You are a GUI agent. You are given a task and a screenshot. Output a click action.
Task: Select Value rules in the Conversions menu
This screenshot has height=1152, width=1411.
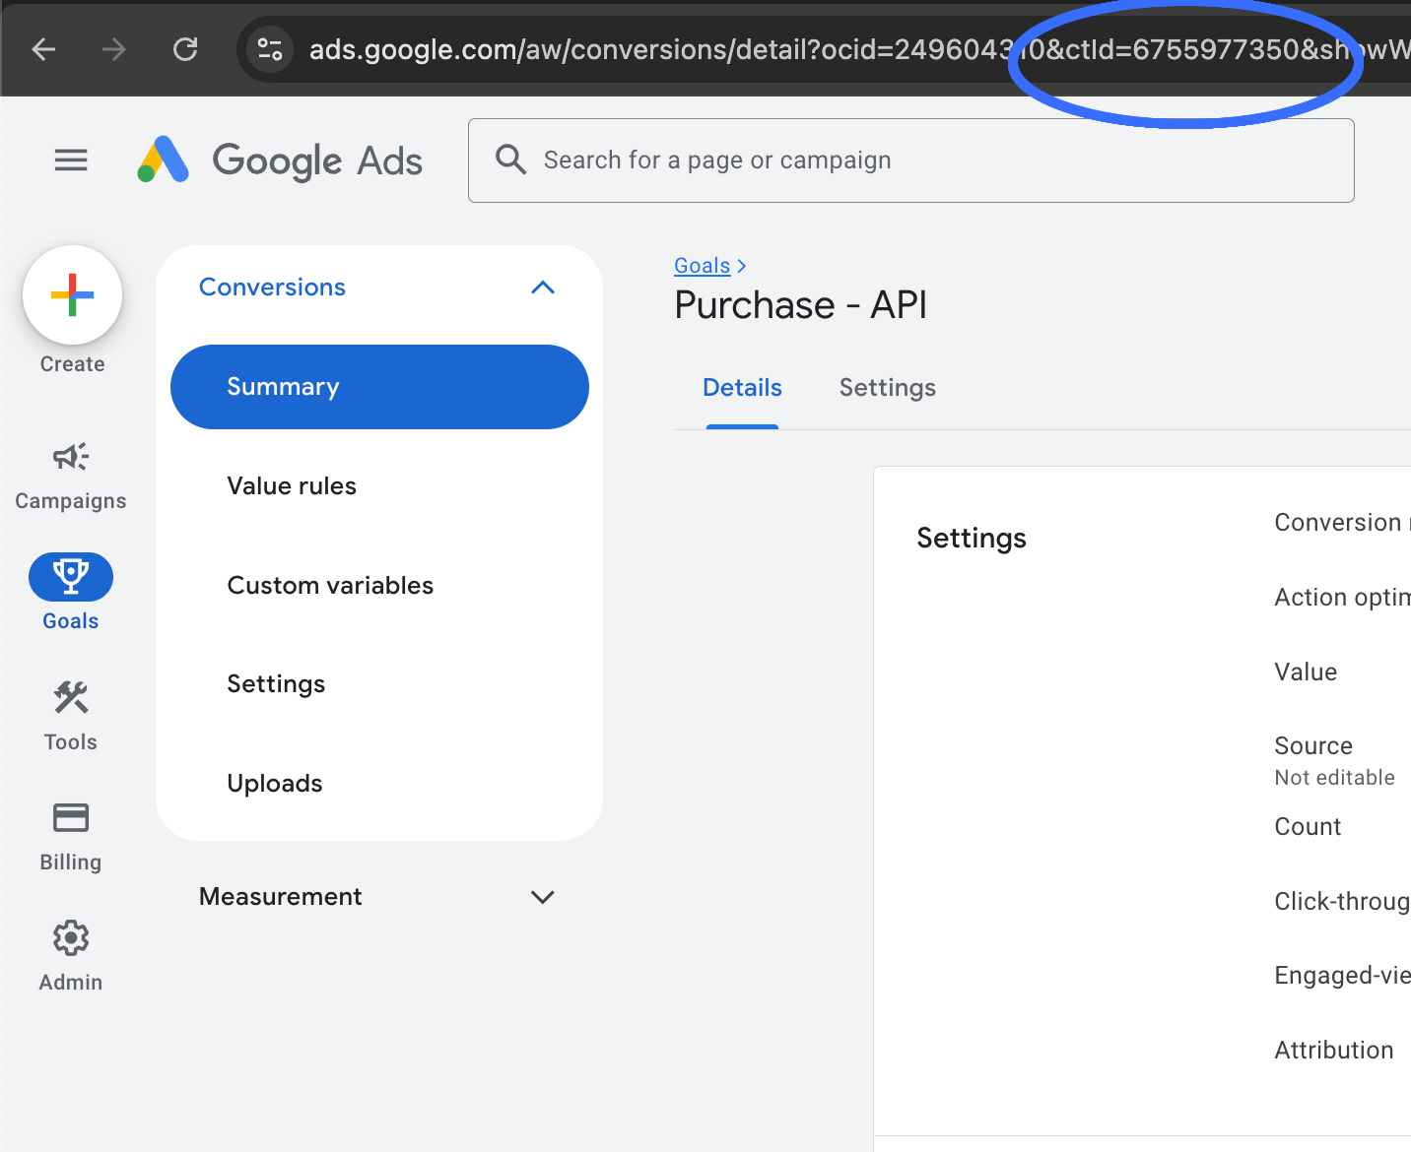pyautogui.click(x=292, y=485)
